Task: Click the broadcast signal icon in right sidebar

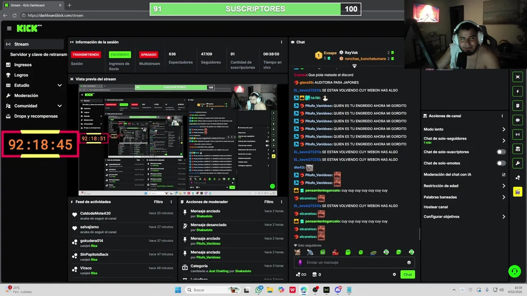Action: (518, 134)
